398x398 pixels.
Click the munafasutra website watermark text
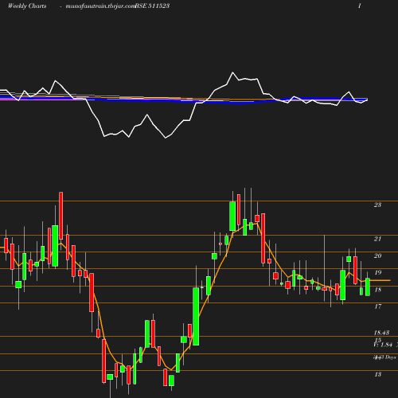[x=101, y=6]
